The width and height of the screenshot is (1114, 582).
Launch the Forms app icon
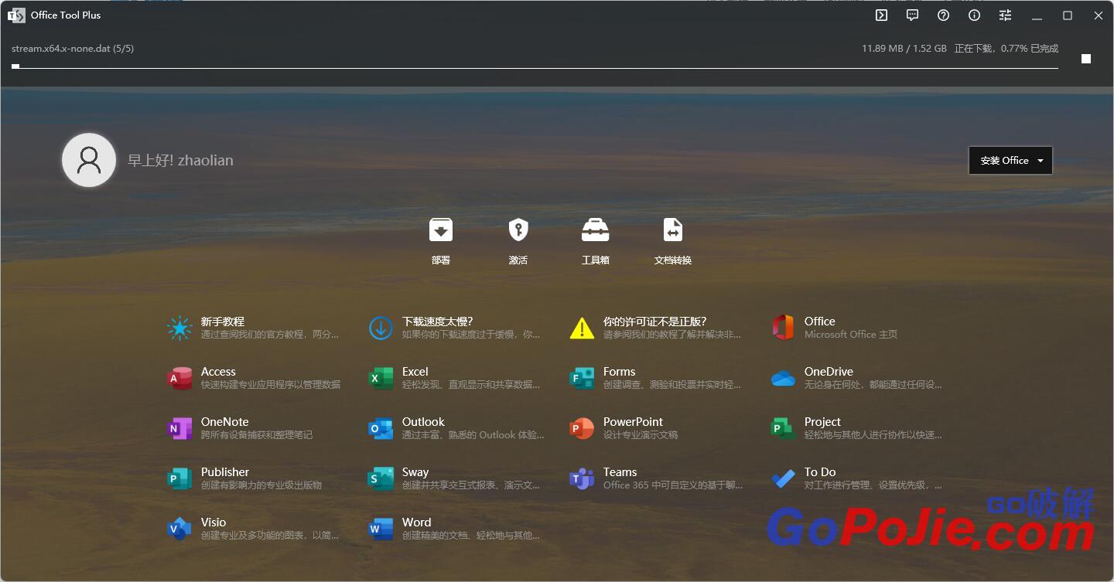coord(582,378)
